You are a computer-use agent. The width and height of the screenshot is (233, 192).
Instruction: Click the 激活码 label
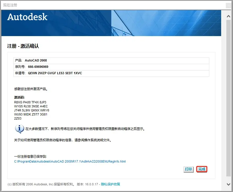[x=19, y=97]
